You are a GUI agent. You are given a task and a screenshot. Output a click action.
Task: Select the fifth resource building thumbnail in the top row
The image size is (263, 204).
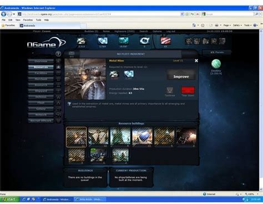point(164,137)
